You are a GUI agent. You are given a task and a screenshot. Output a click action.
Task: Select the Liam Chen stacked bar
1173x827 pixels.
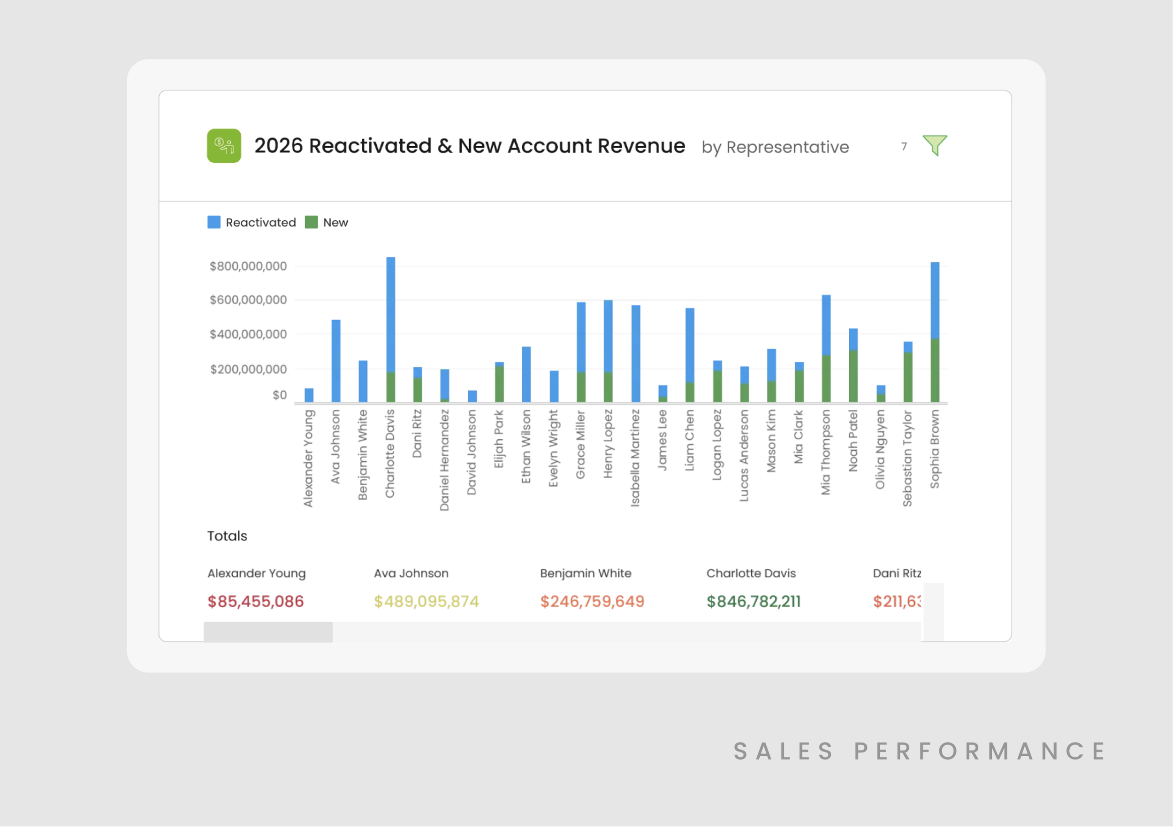[x=690, y=355]
